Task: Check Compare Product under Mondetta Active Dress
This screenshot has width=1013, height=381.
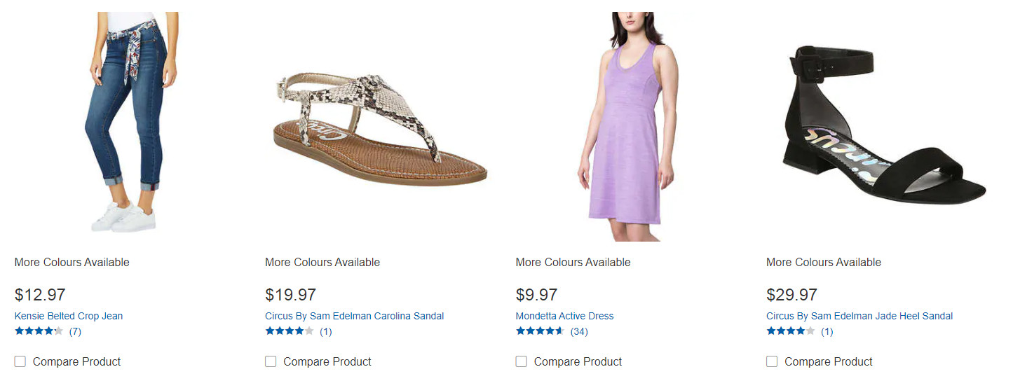Action: click(521, 361)
